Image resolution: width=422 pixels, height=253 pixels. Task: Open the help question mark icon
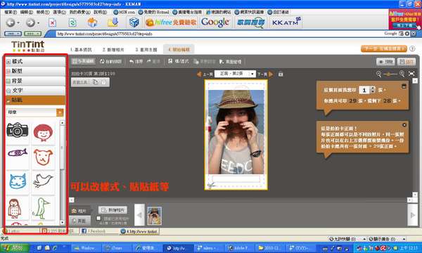pyautogui.click(x=412, y=48)
